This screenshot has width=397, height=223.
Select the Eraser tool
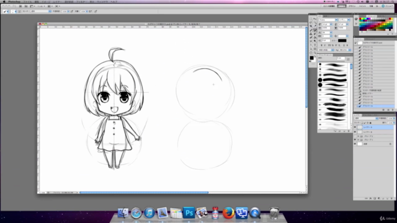coord(311,37)
